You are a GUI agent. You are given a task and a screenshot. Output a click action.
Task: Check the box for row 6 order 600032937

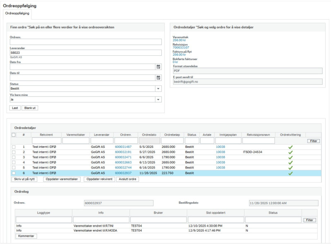(x=14, y=173)
